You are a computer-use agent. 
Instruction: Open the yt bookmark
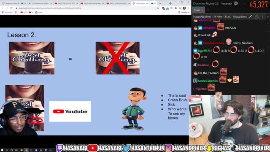coord(31,12)
